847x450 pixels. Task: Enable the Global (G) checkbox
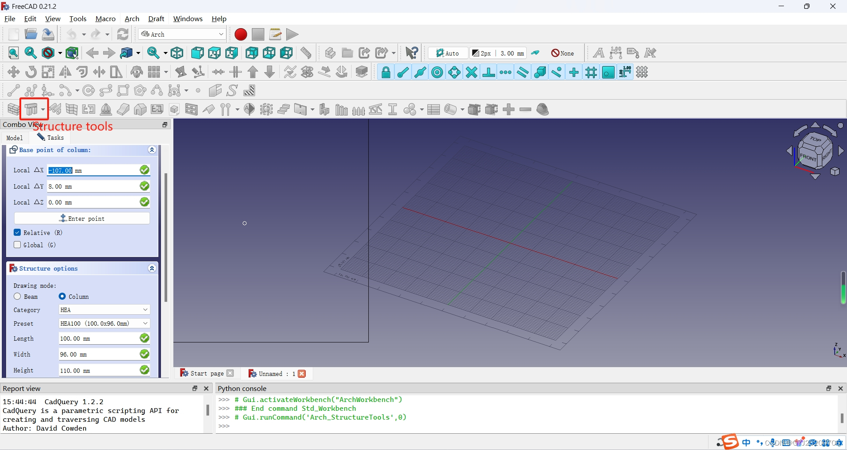[17, 245]
